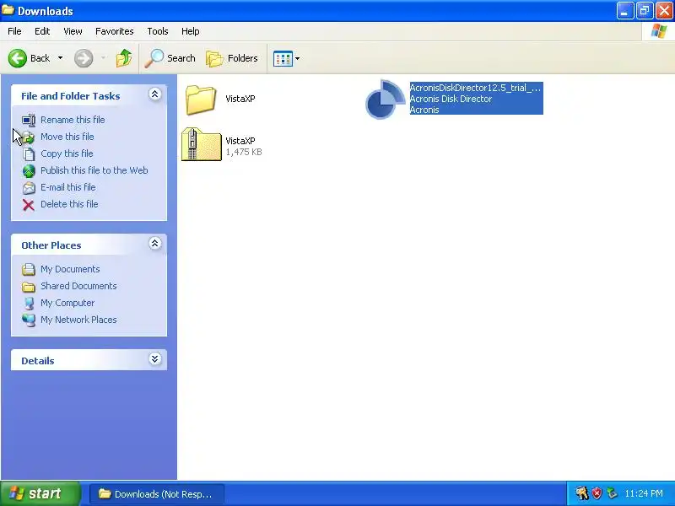
Task: Select the VistaXP zipped folder icon
Action: pos(201,144)
